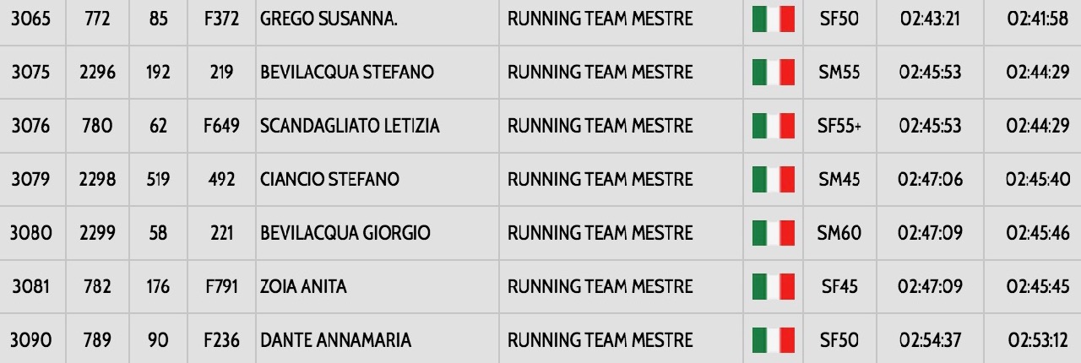Open BEVILACQUA STEFANO's result details

(347, 73)
